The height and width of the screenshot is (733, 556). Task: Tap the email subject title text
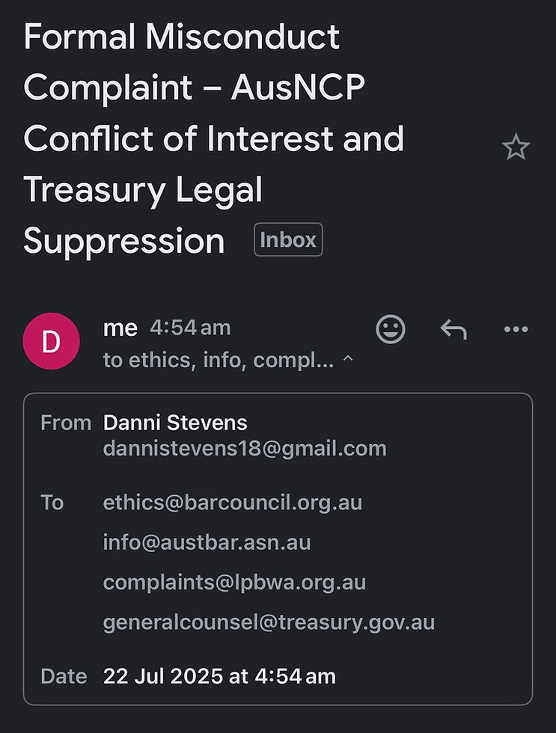[214, 139]
